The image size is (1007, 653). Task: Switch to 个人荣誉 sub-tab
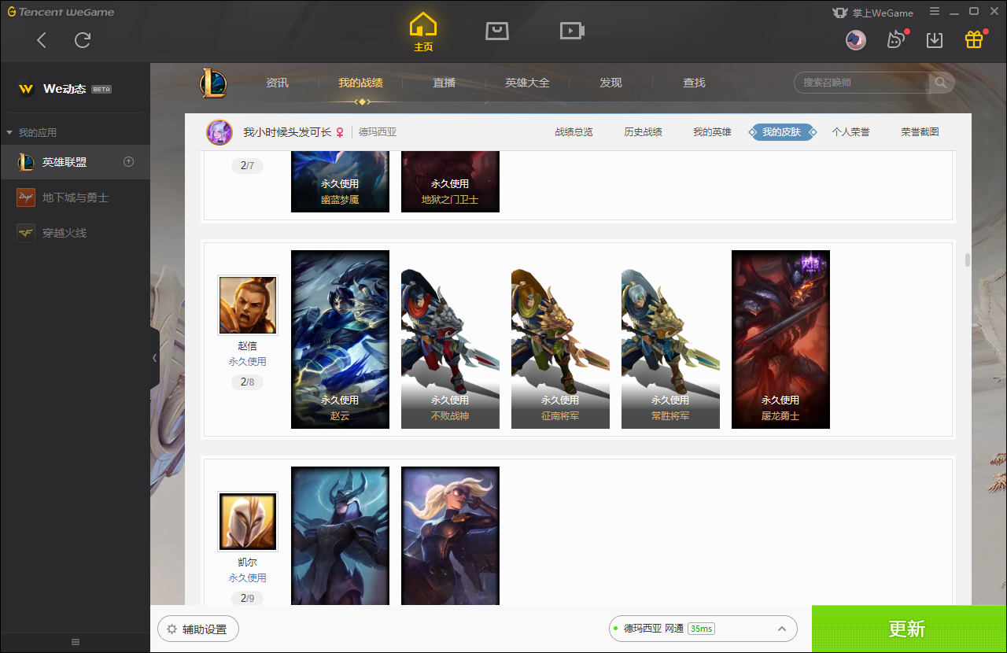[x=850, y=132]
